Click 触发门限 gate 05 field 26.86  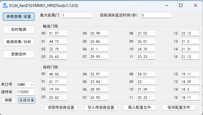click(x=99, y=42)
